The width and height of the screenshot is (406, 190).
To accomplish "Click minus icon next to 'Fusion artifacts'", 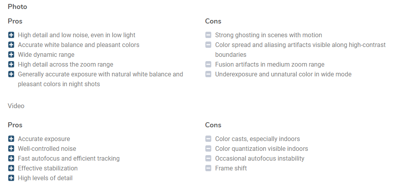I will 208,64.
